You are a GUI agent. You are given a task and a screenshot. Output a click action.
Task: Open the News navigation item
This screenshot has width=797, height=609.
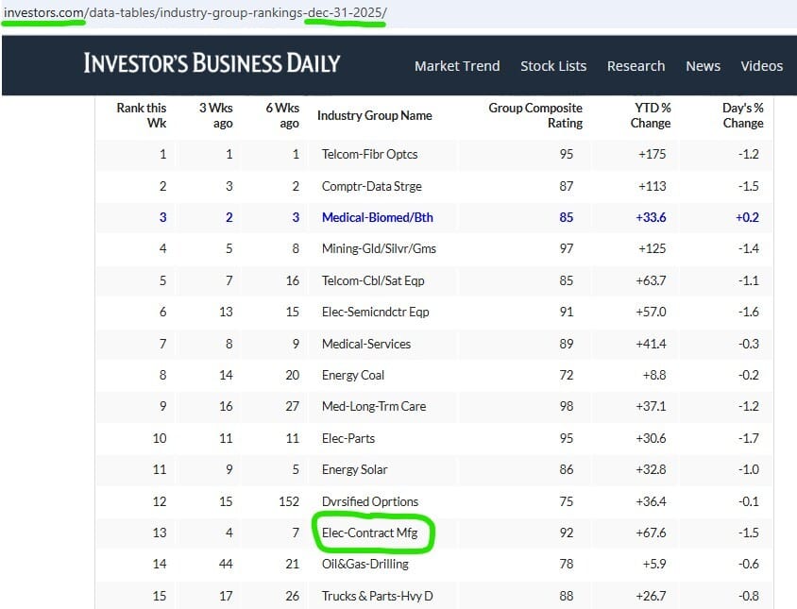(x=703, y=66)
